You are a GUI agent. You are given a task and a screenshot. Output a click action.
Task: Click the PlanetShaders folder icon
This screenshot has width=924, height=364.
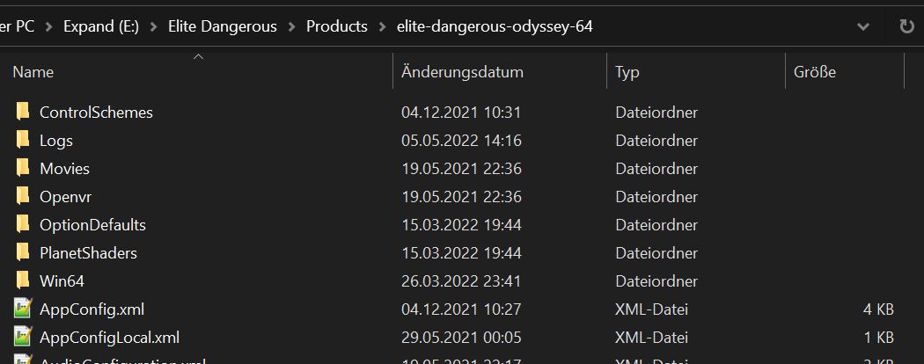click(22, 252)
